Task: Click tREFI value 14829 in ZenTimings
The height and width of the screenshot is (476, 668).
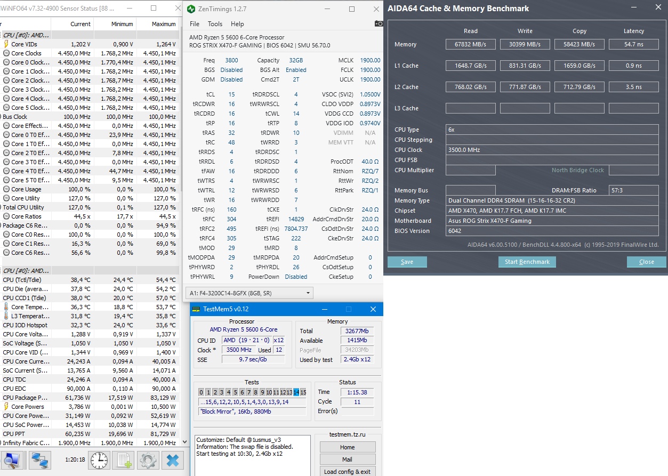Action: click(296, 219)
